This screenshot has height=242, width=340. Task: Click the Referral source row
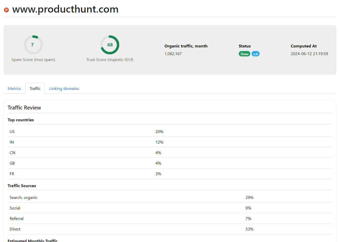170,219
